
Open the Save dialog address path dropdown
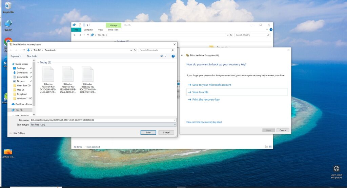(x=131, y=50)
